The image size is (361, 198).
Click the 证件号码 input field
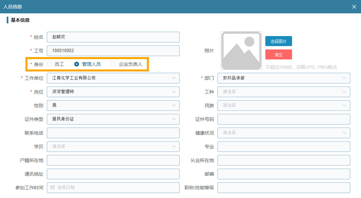[284, 119]
